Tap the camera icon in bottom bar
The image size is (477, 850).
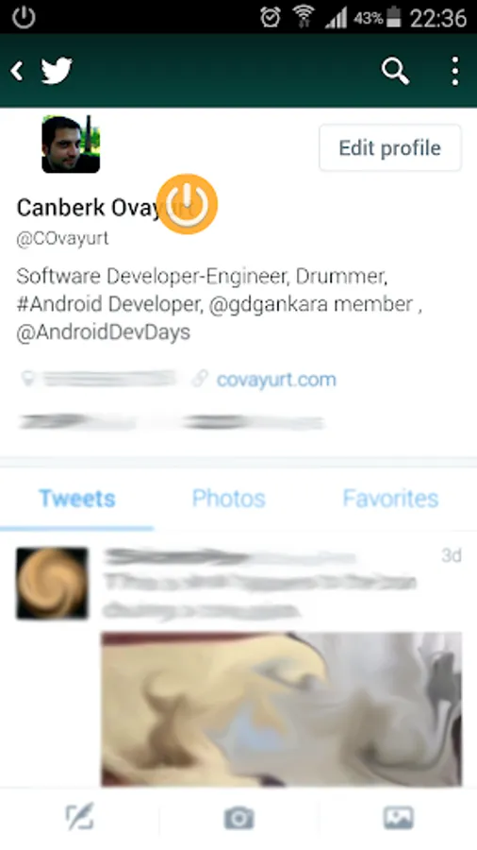(238, 818)
